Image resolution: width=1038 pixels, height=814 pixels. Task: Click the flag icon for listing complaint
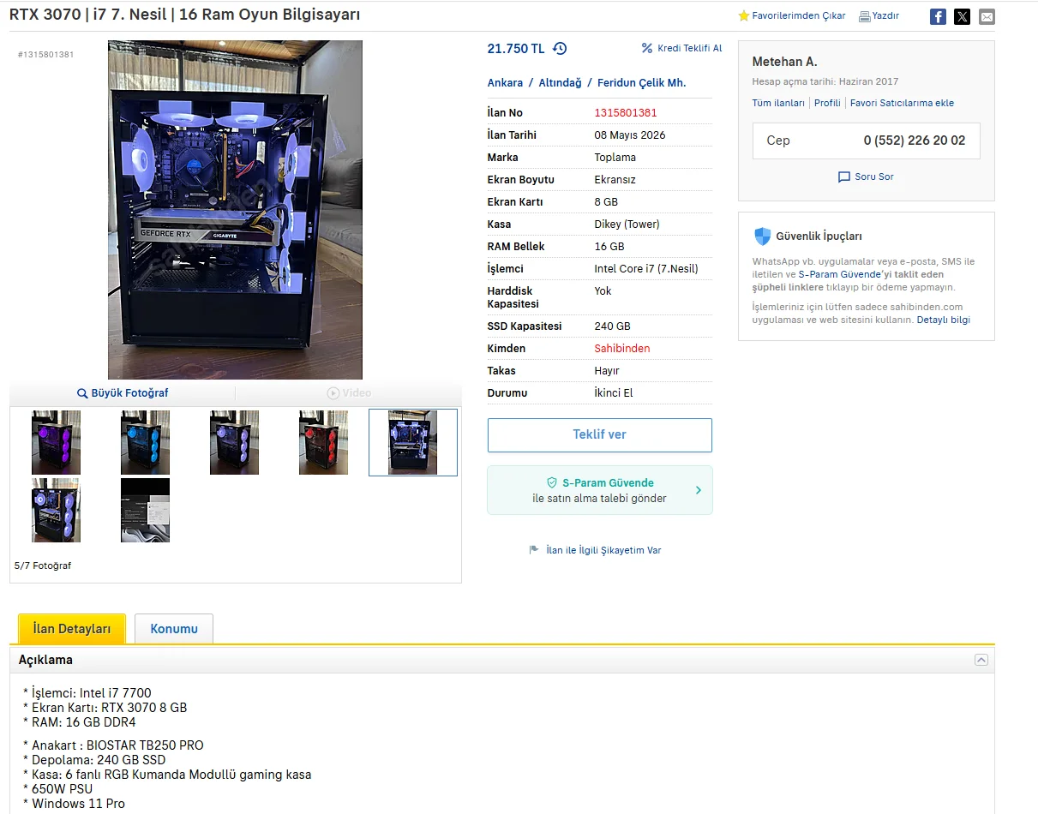pyautogui.click(x=534, y=550)
